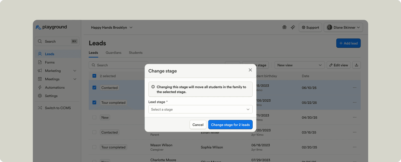
Task: Click the Tour completed tag on 02/20/25 row
Action: pos(113,147)
